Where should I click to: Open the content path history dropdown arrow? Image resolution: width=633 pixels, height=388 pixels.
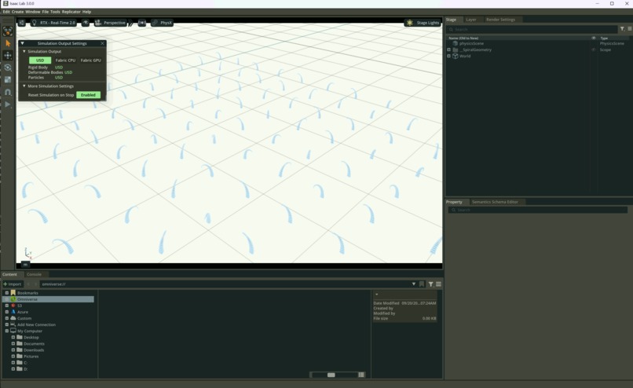click(413, 284)
